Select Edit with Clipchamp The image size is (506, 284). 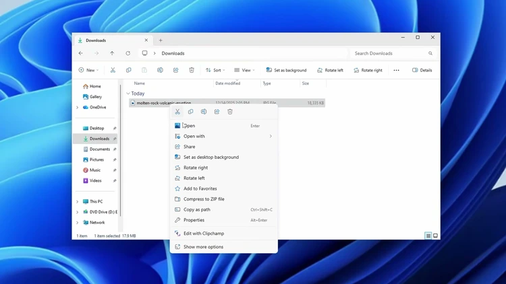[223, 234]
